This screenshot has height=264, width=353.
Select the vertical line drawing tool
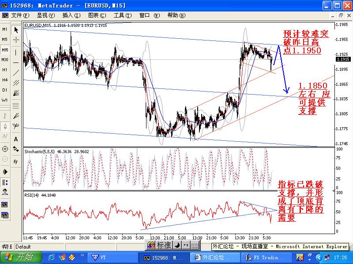pyautogui.click(x=16, y=52)
